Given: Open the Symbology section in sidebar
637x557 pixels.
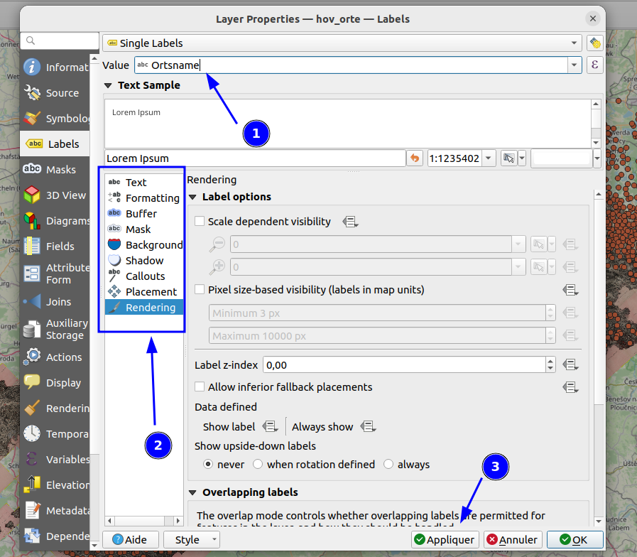Looking at the screenshot, I should coord(55,119).
